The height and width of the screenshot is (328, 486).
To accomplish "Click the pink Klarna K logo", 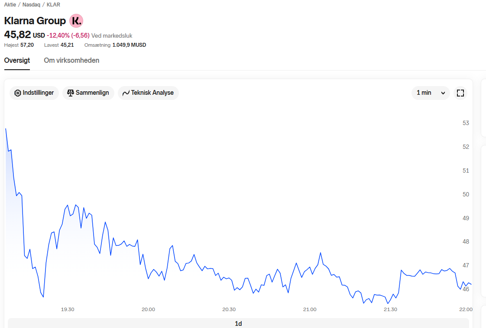I will point(76,21).
